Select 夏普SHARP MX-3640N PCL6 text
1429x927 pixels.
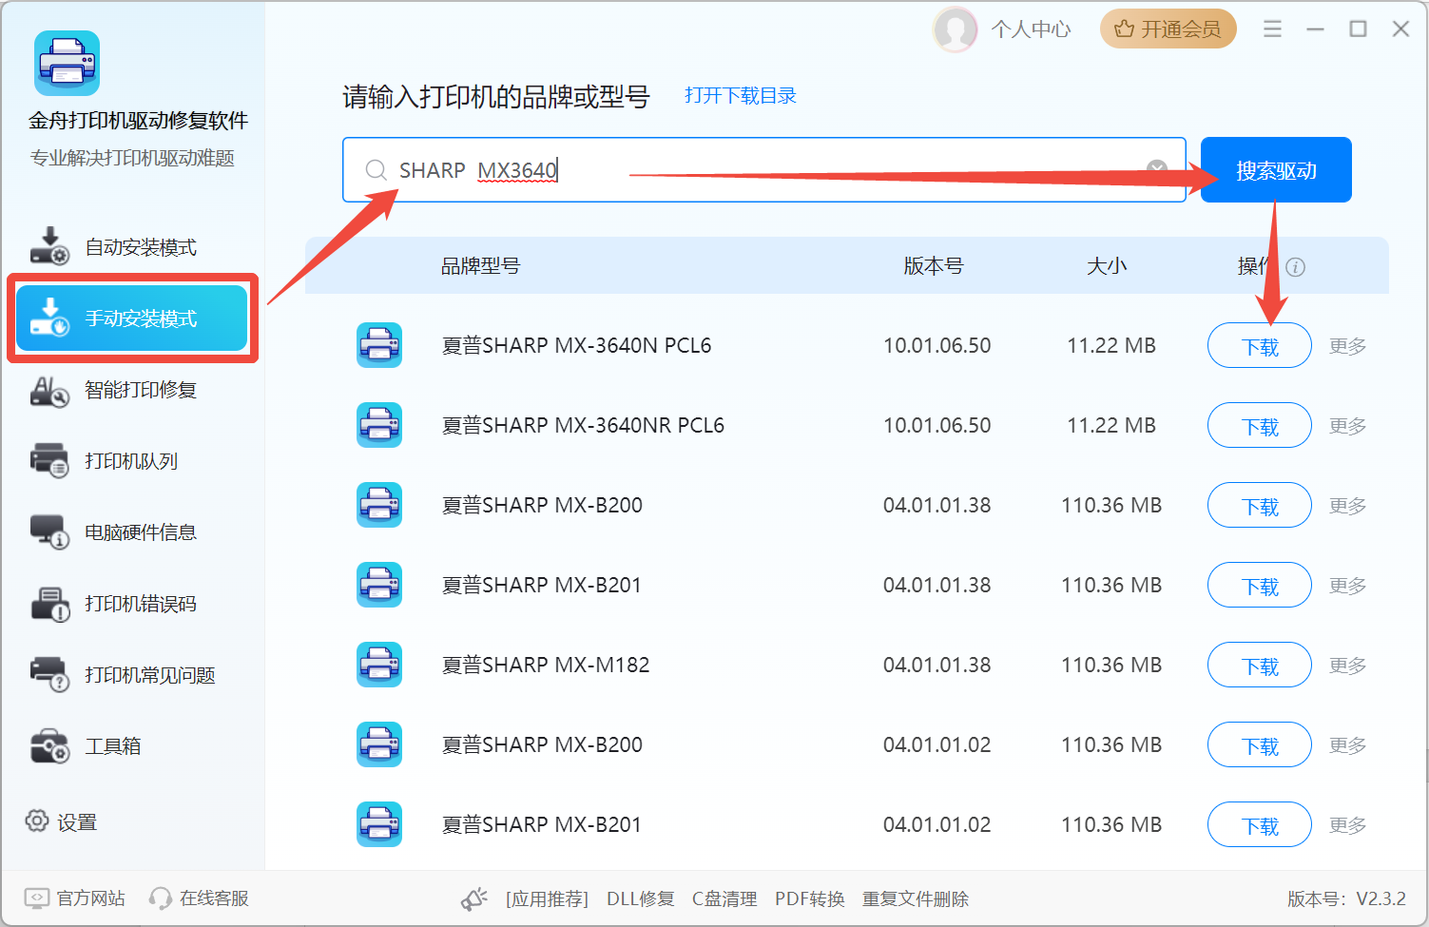[576, 345]
